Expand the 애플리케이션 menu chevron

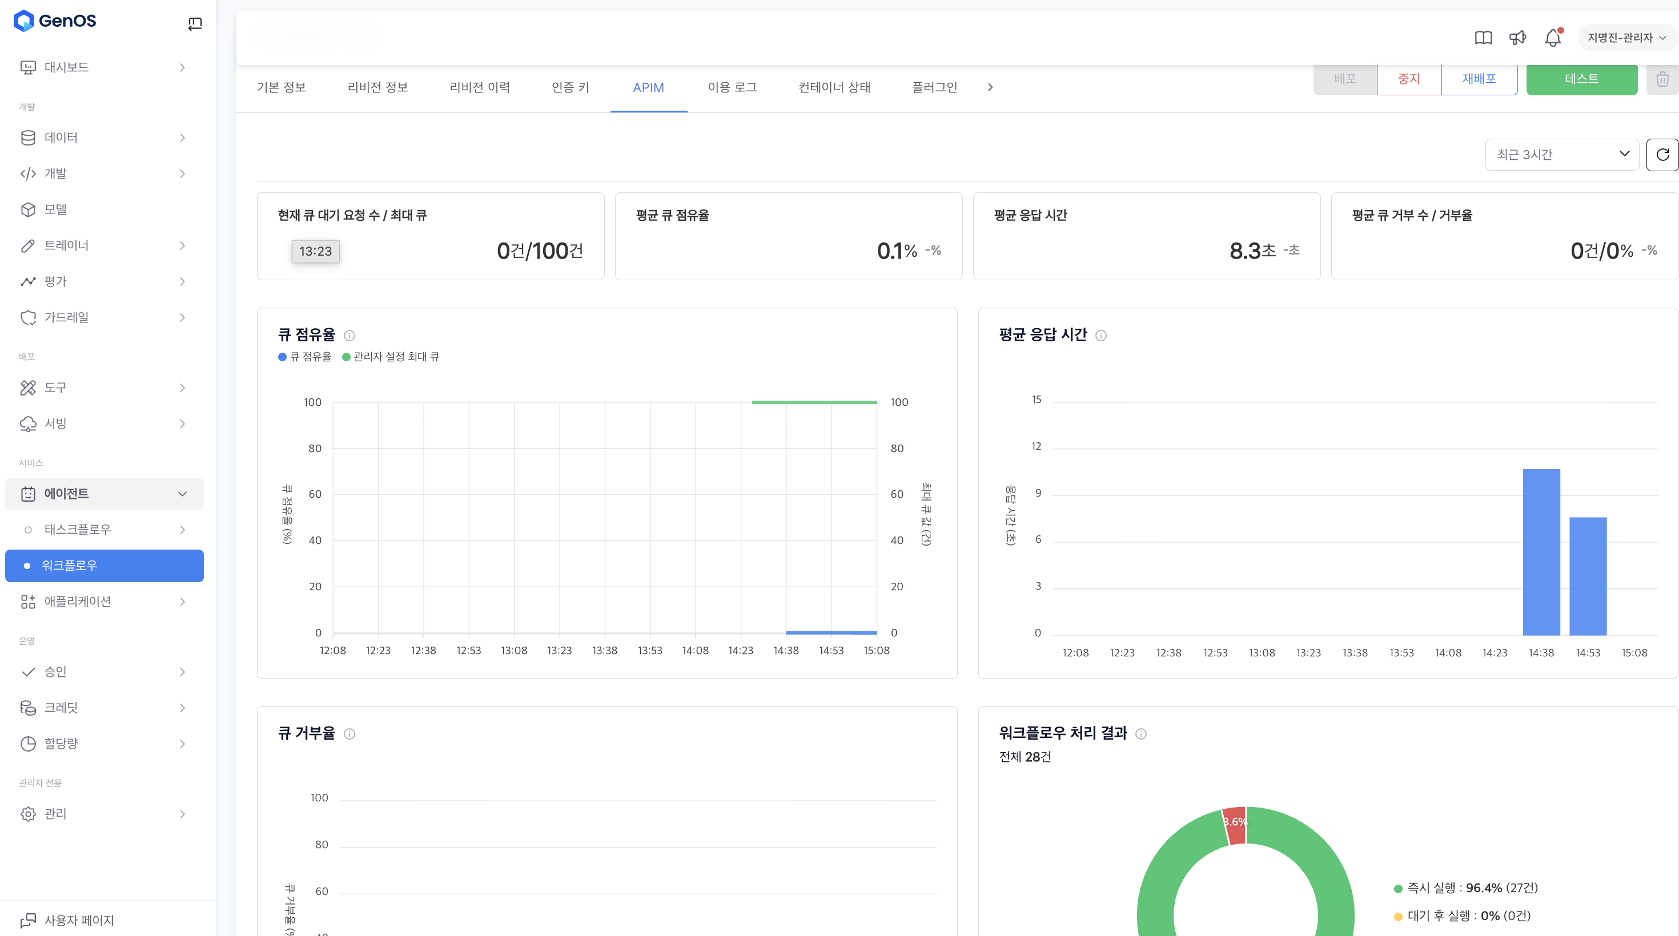[183, 602]
